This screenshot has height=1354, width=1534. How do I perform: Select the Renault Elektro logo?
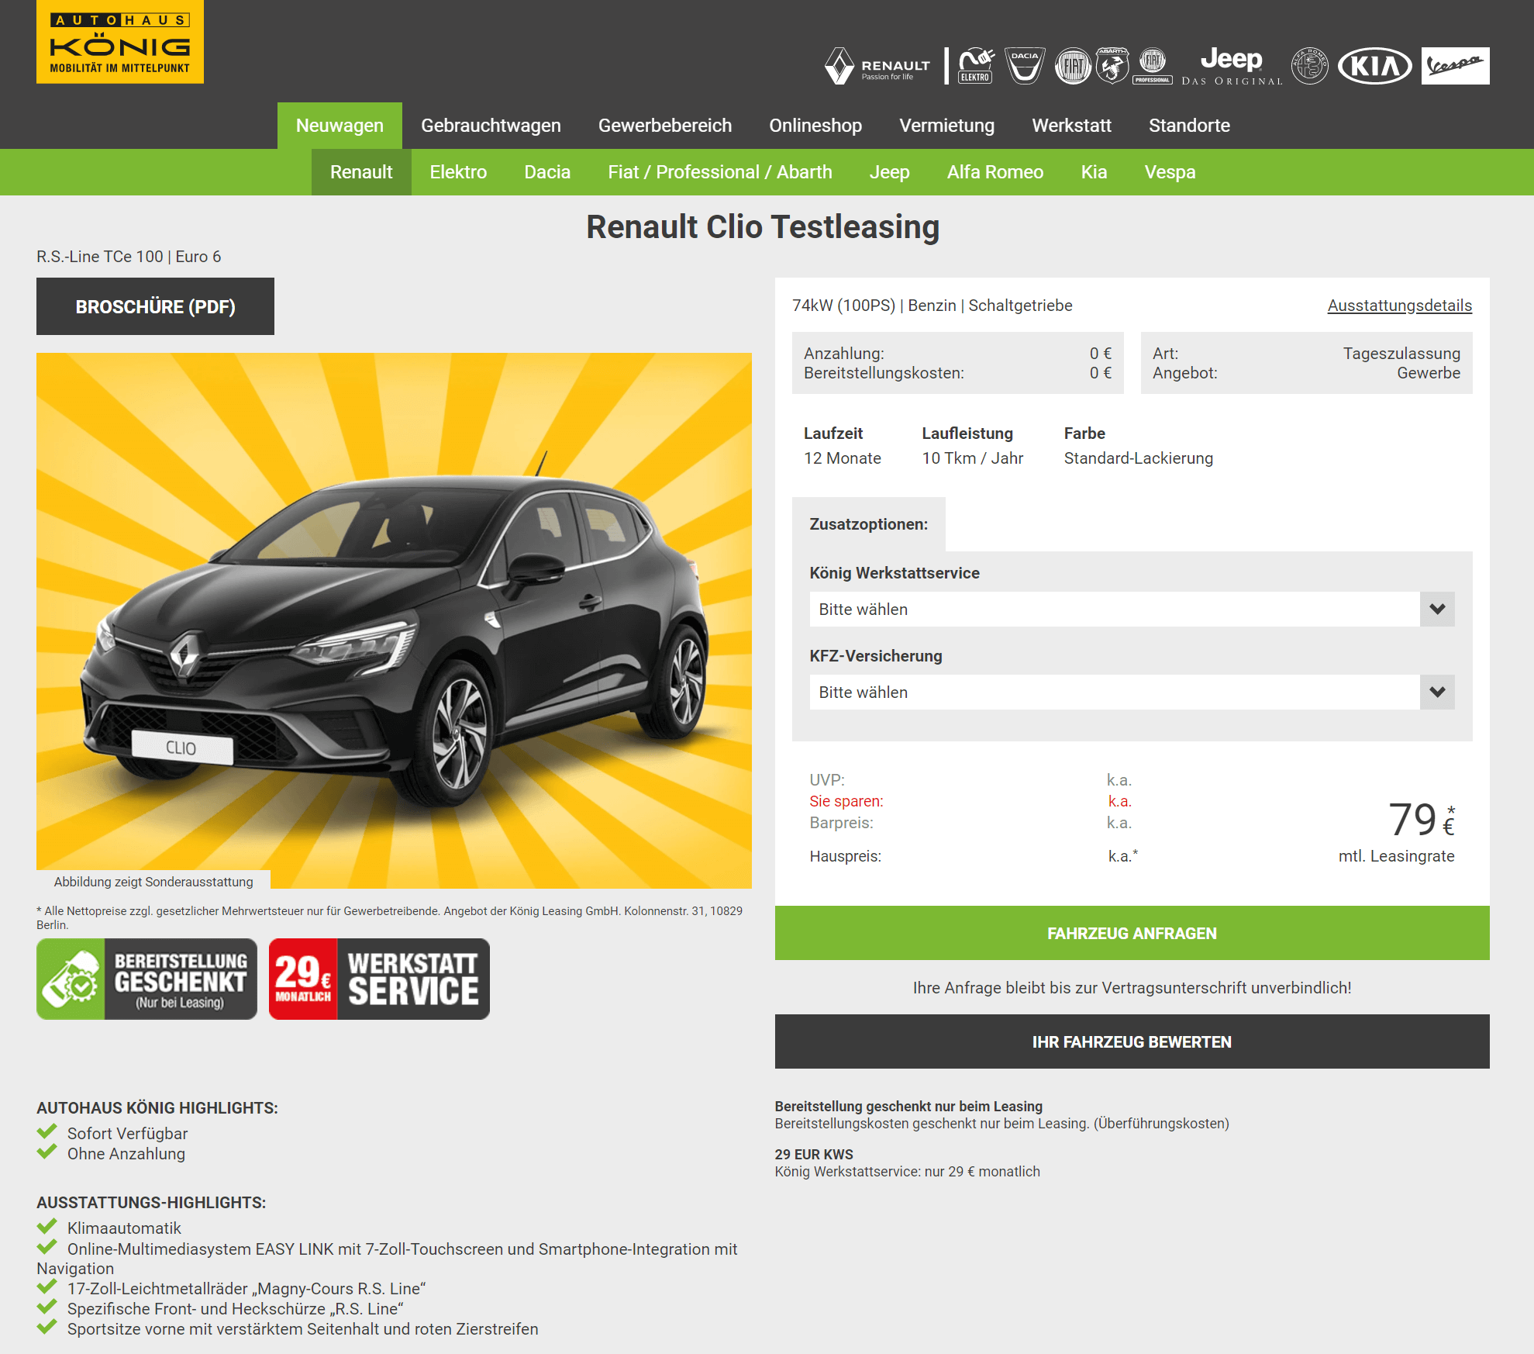coord(976,66)
